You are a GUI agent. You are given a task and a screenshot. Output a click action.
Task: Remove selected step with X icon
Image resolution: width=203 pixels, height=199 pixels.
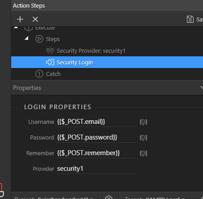tap(35, 19)
